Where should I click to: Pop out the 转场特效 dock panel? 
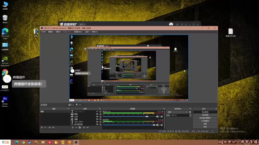click(190, 109)
